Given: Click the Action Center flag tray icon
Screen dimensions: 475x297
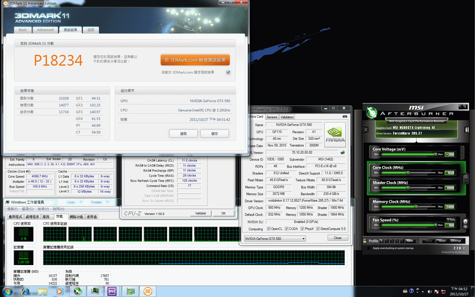Looking at the screenshot, I should tap(437, 291).
